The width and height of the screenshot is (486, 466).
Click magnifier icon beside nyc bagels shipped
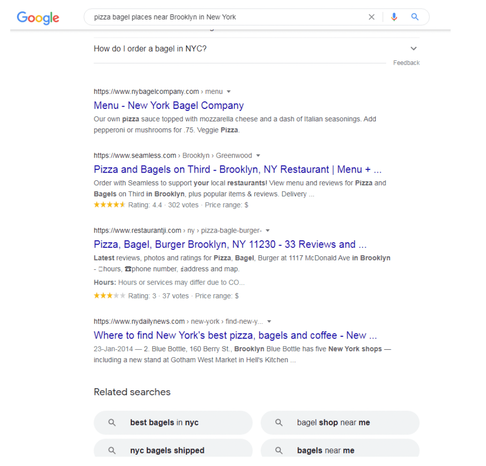tap(112, 450)
